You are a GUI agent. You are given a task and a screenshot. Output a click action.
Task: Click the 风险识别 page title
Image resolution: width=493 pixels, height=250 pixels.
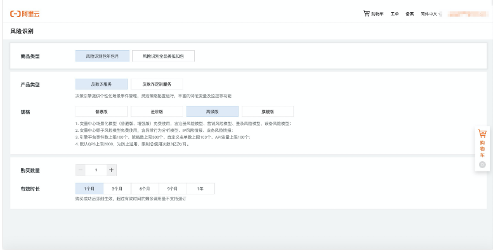point(22,31)
